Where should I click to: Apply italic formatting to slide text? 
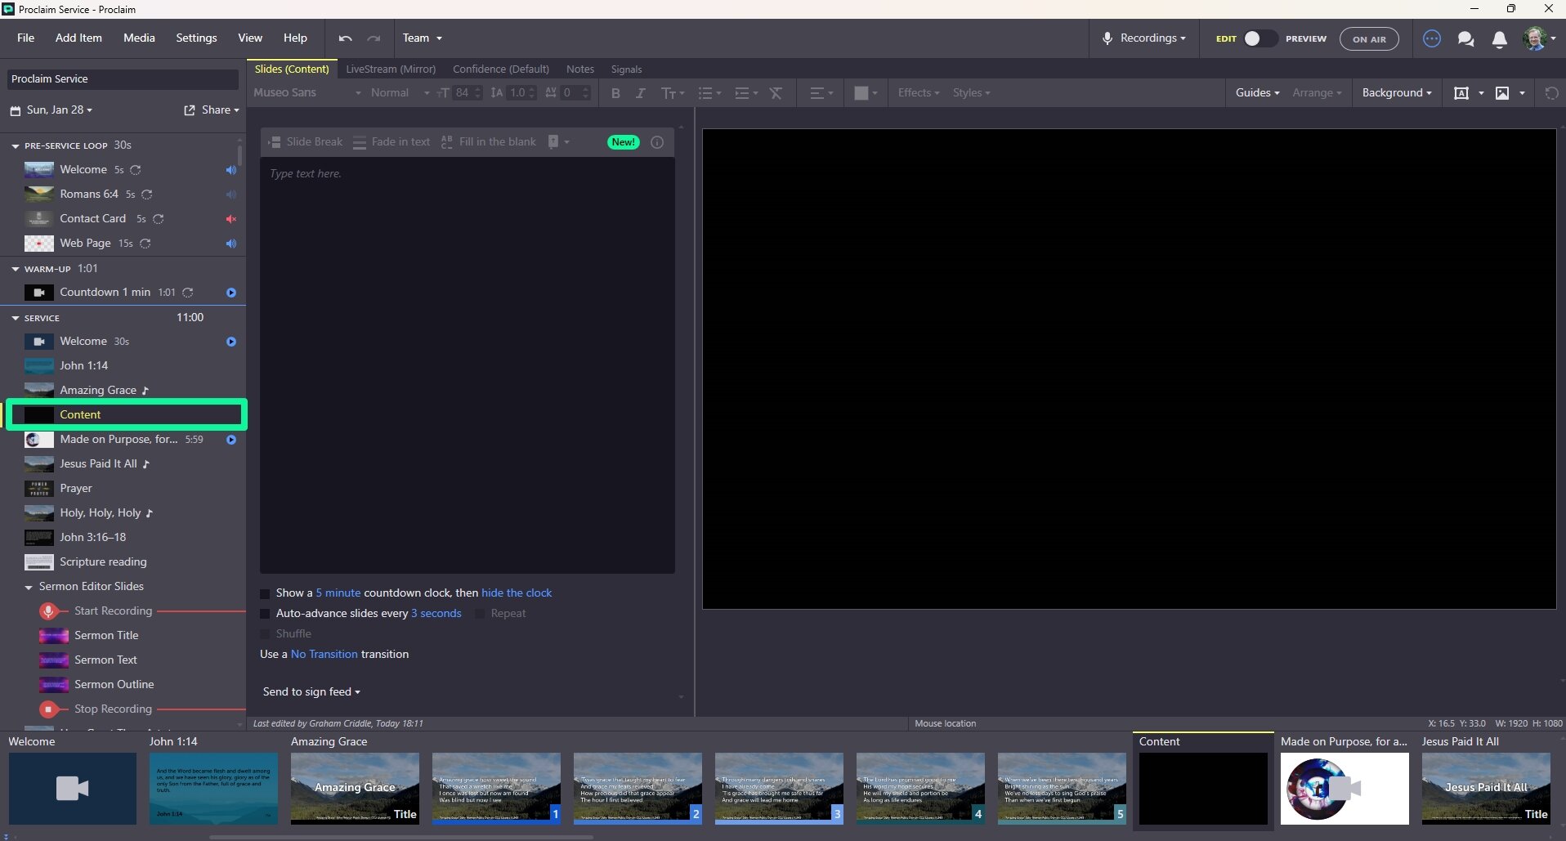641,93
